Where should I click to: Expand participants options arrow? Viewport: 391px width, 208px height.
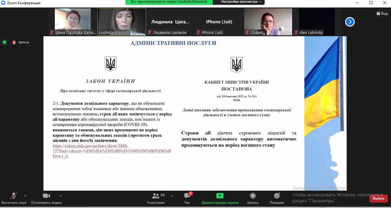172,196
